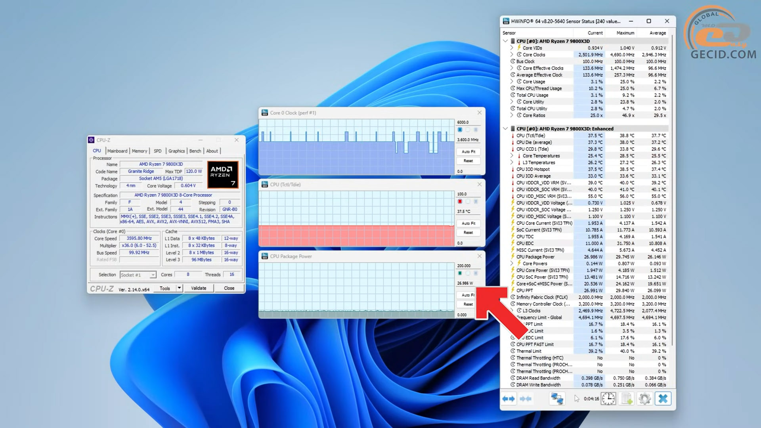Click the Validate button in CPU-Z
761x428 pixels.
[x=199, y=288]
